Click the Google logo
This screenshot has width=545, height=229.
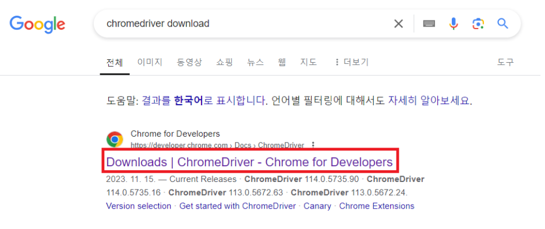37,24
